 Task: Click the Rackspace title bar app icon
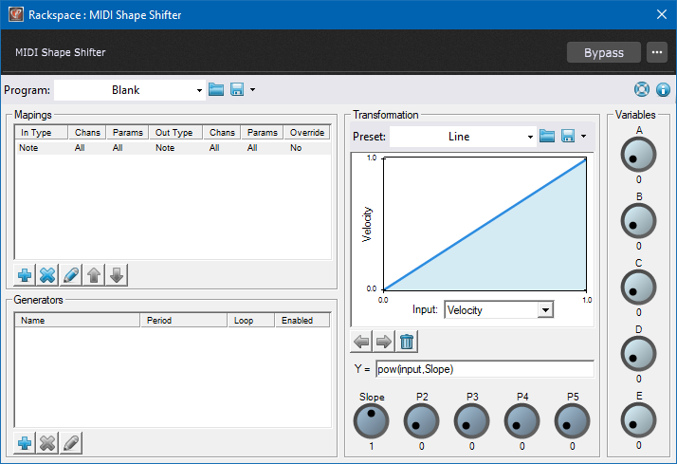coord(16,14)
